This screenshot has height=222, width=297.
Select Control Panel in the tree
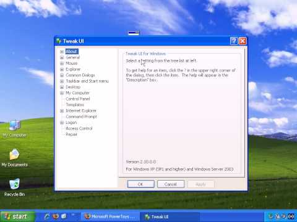click(x=78, y=99)
